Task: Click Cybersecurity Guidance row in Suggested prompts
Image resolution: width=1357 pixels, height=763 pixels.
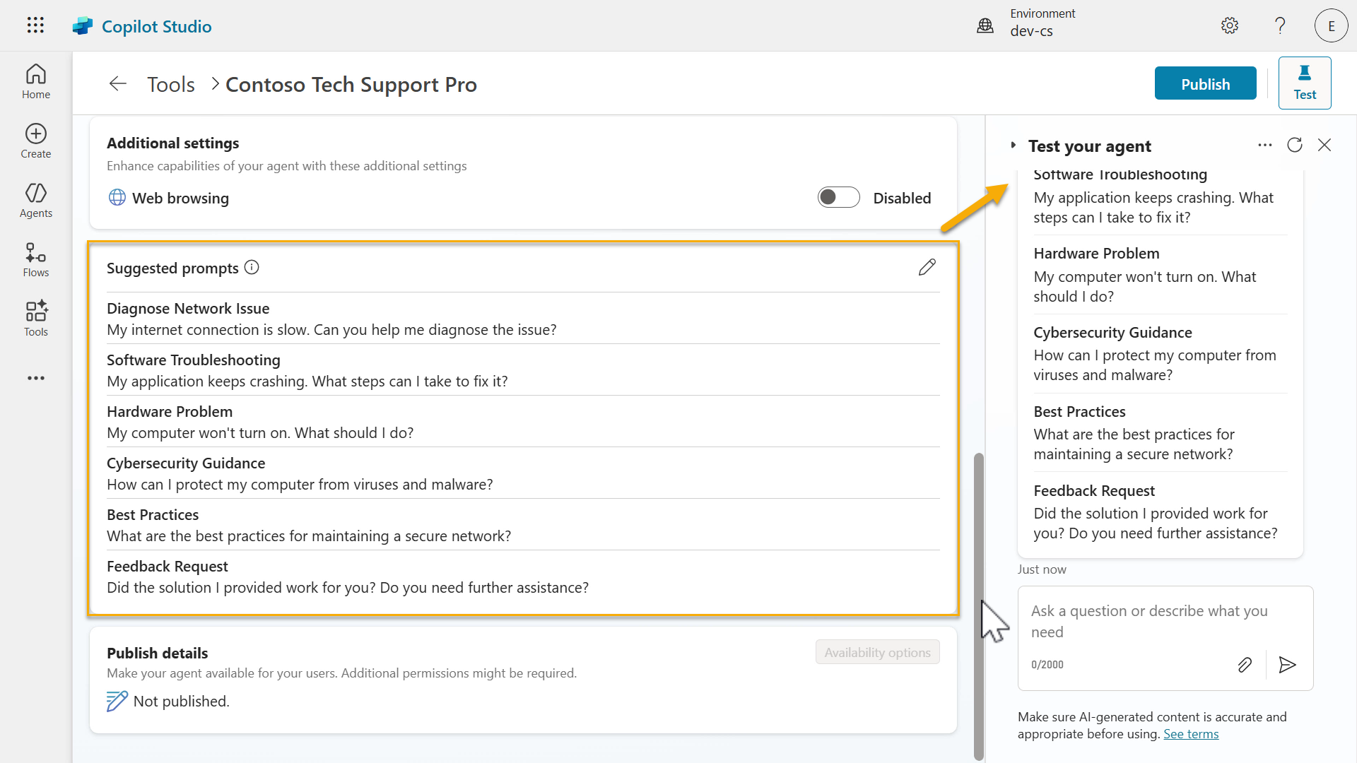Action: [523, 473]
